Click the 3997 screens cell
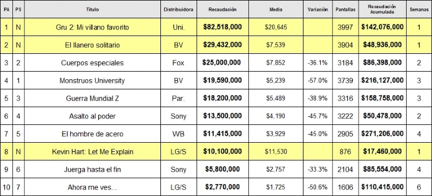 pyautogui.click(x=346, y=27)
